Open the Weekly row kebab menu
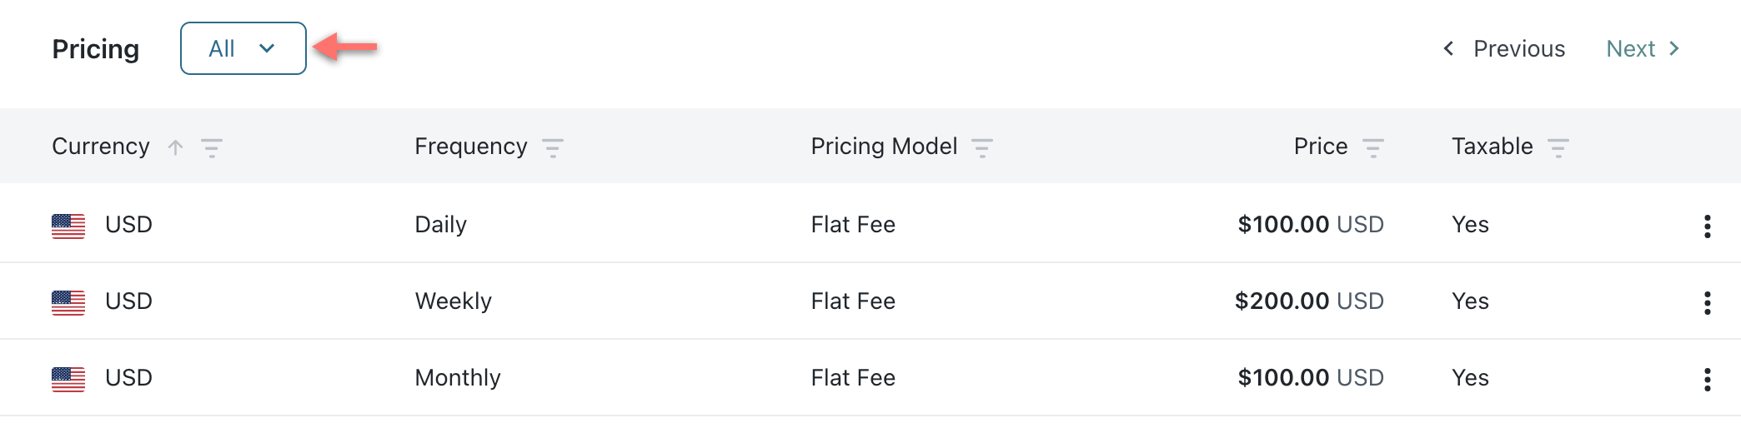This screenshot has width=1741, height=433. pos(1707,302)
